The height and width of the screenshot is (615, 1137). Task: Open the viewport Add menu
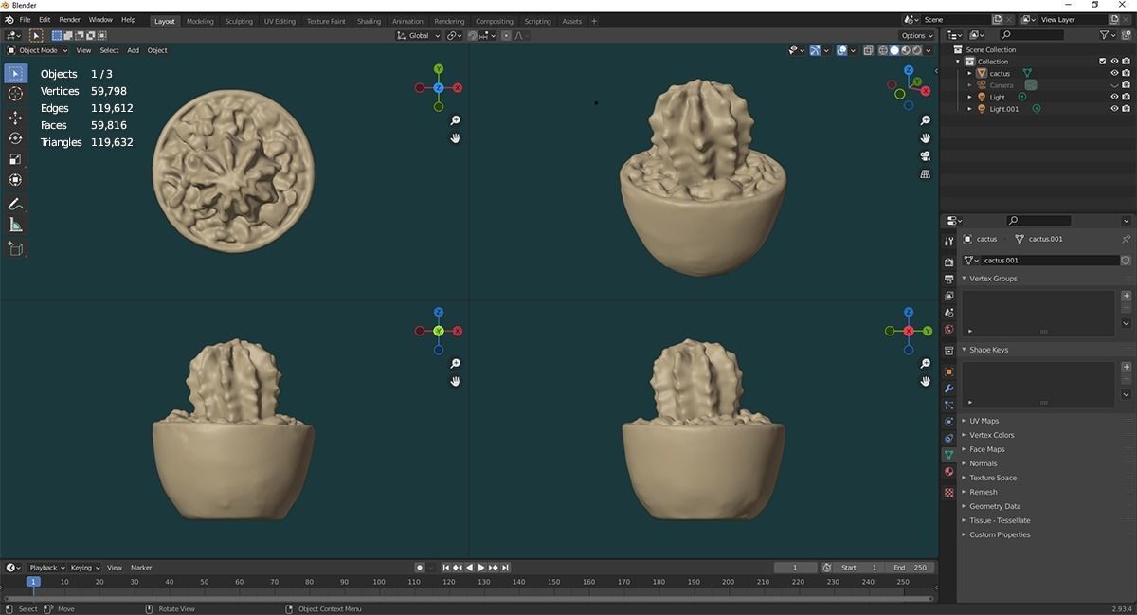point(133,50)
